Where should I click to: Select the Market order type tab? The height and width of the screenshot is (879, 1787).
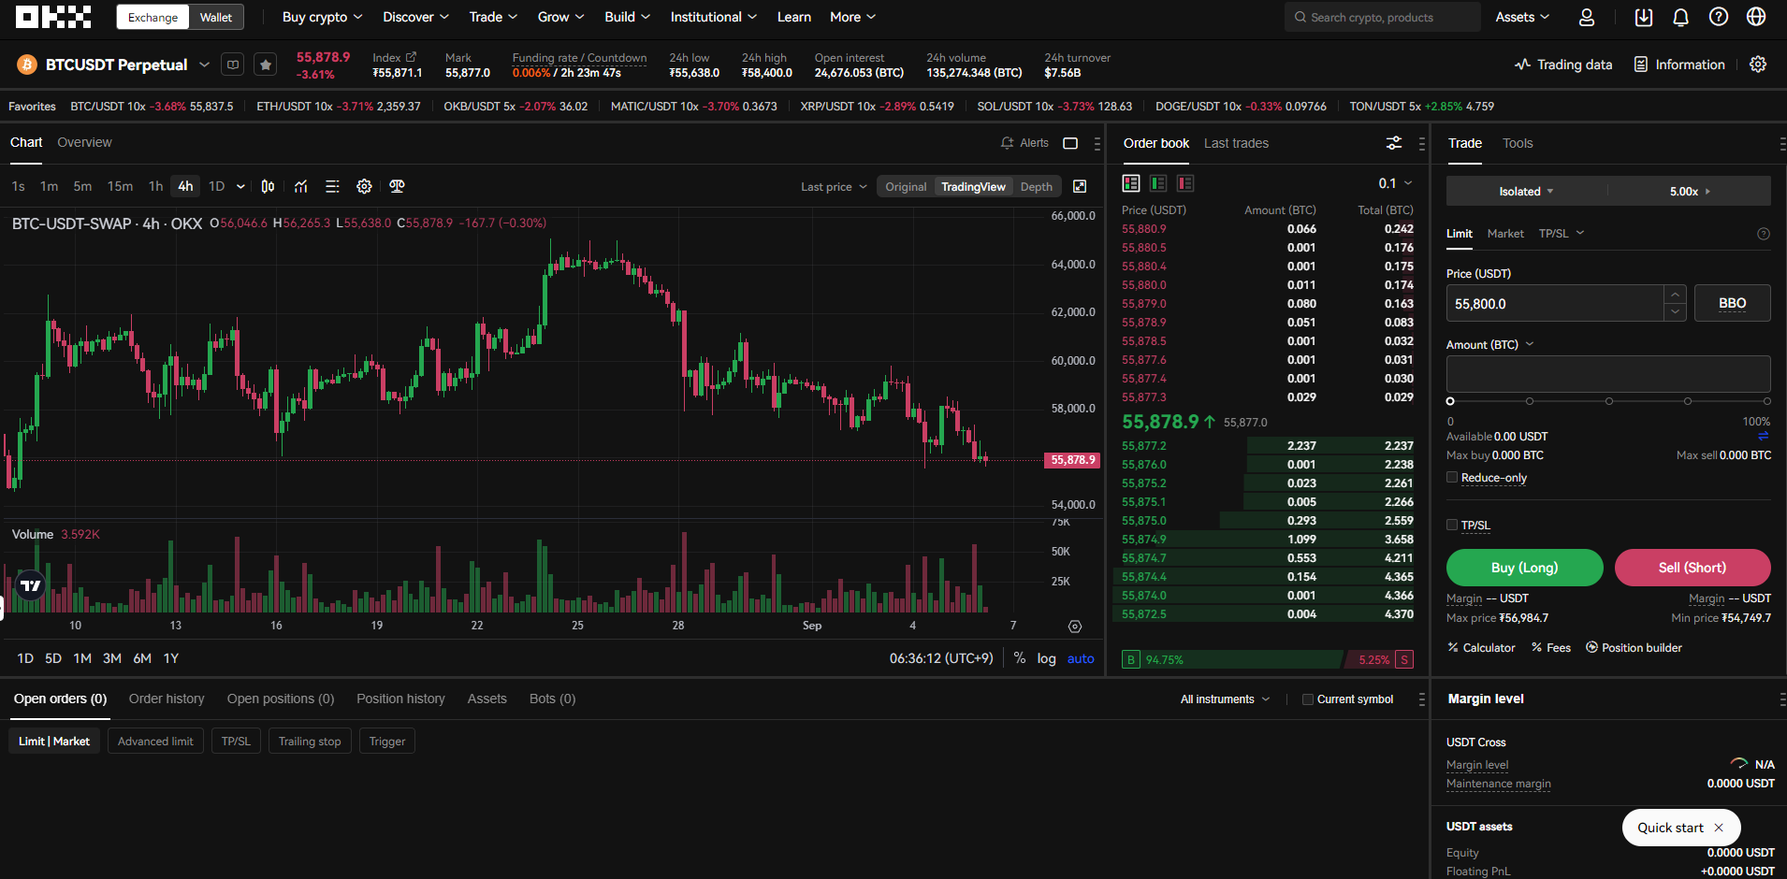(x=1505, y=234)
